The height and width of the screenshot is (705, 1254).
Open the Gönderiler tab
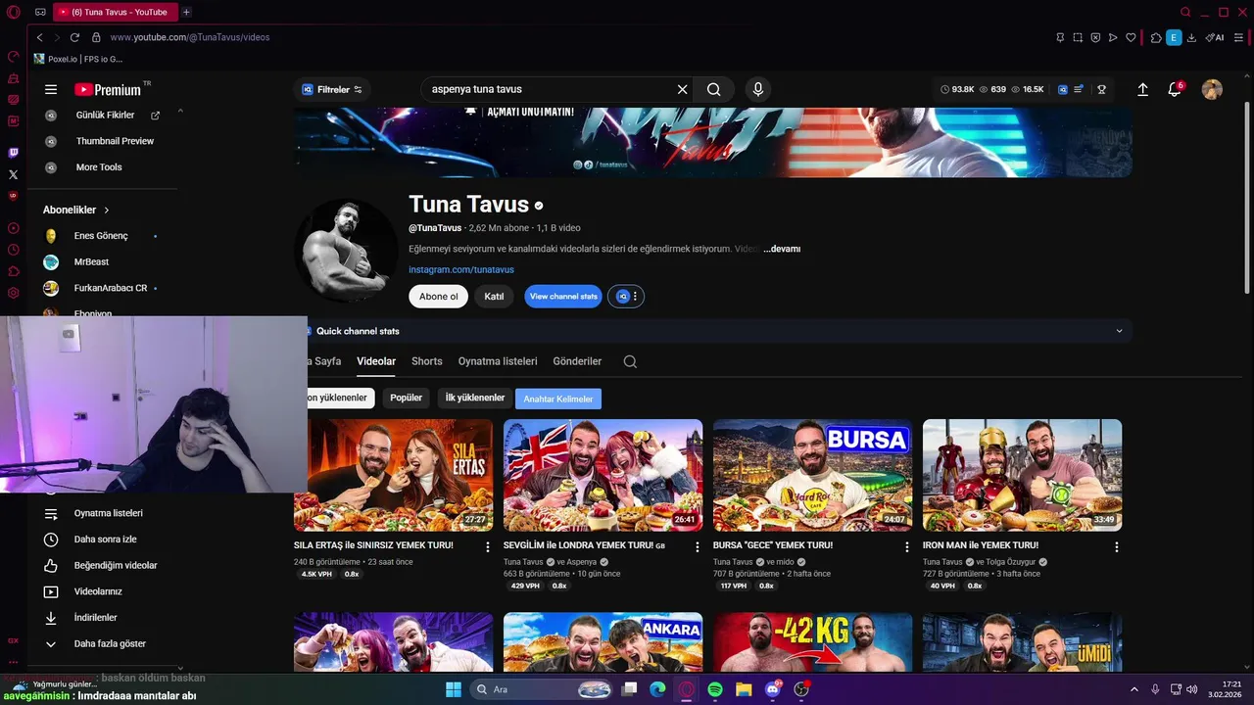coord(577,361)
